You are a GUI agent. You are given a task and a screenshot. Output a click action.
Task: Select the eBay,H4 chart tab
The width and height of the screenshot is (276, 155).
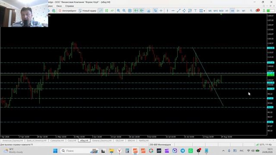84,140
